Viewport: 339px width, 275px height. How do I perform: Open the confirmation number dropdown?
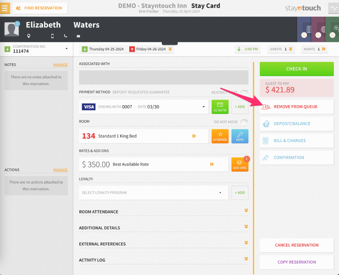pyautogui.click(x=67, y=49)
